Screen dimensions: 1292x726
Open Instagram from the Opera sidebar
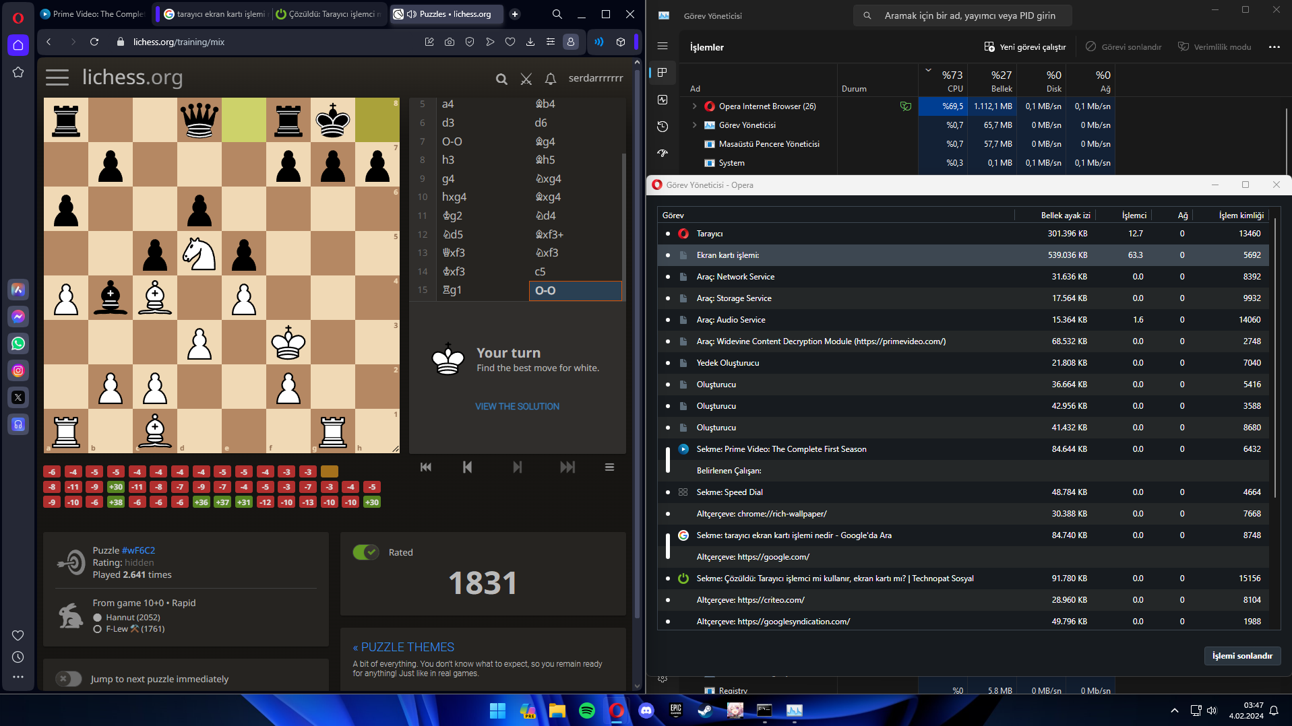[x=18, y=370]
